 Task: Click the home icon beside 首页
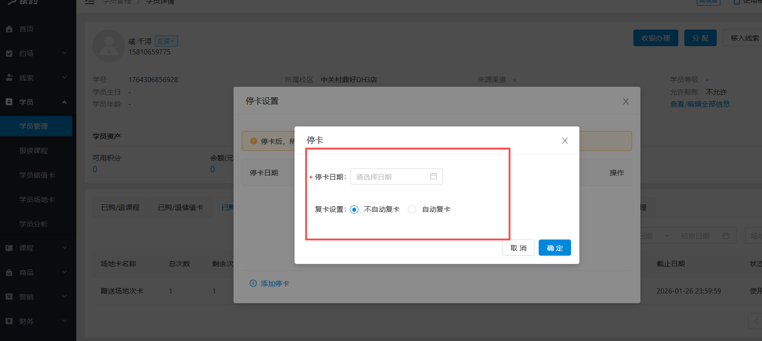point(9,29)
